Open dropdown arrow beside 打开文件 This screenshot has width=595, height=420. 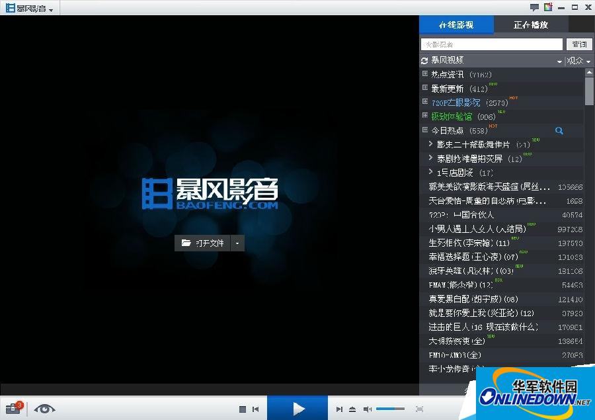pos(237,243)
